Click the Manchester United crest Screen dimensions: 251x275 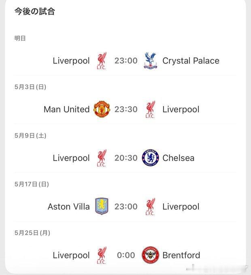102,109
